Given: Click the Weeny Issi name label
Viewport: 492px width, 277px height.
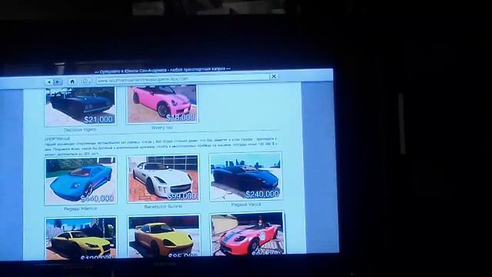Looking at the screenshot, I should tap(162, 128).
